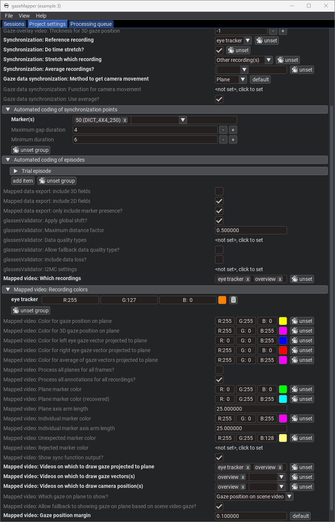Viewport: 335px width, 522px height.
Task: Remove eye tracker from gaze projected to plane videos
Action: pyautogui.click(x=248, y=467)
